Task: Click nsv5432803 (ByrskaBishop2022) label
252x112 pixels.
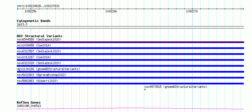Action: (42, 75)
